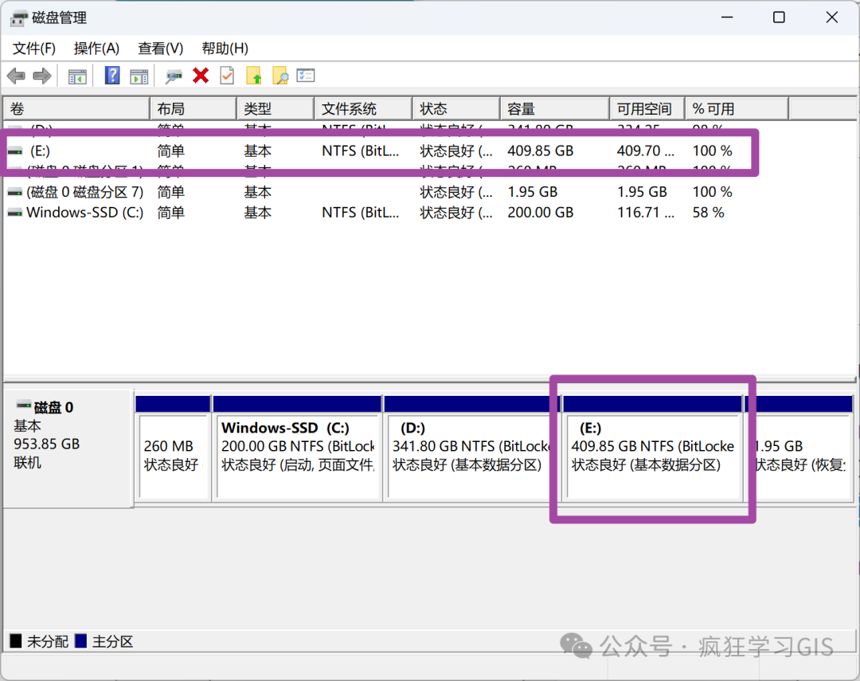Click the yellow up-arrow toolbar icon
The image size is (860, 681).
[254, 75]
